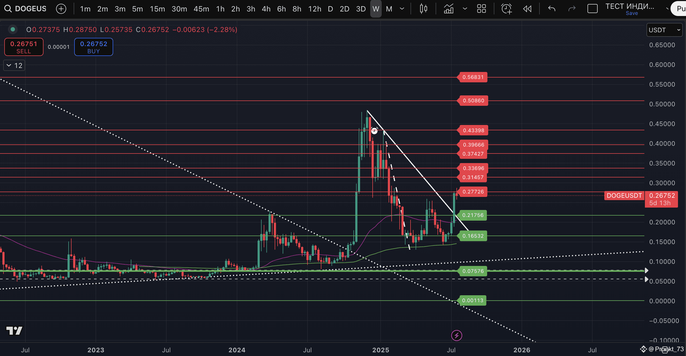Select the 2D timeframe
Viewport: 686px width, 356px height.
pyautogui.click(x=344, y=9)
